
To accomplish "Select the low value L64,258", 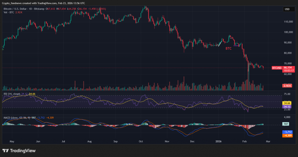I will (72, 9).
